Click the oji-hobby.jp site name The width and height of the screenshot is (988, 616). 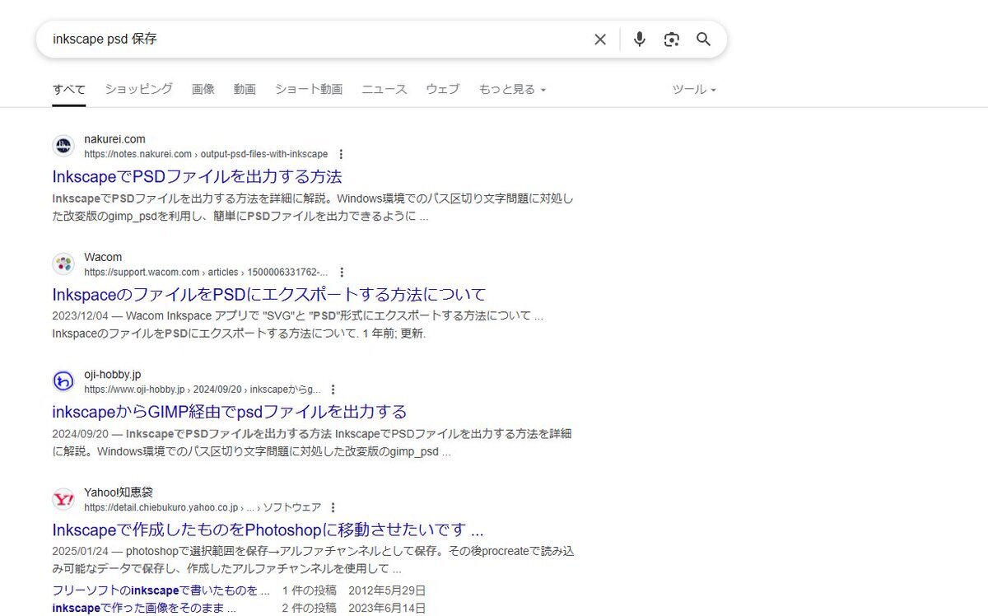(112, 374)
